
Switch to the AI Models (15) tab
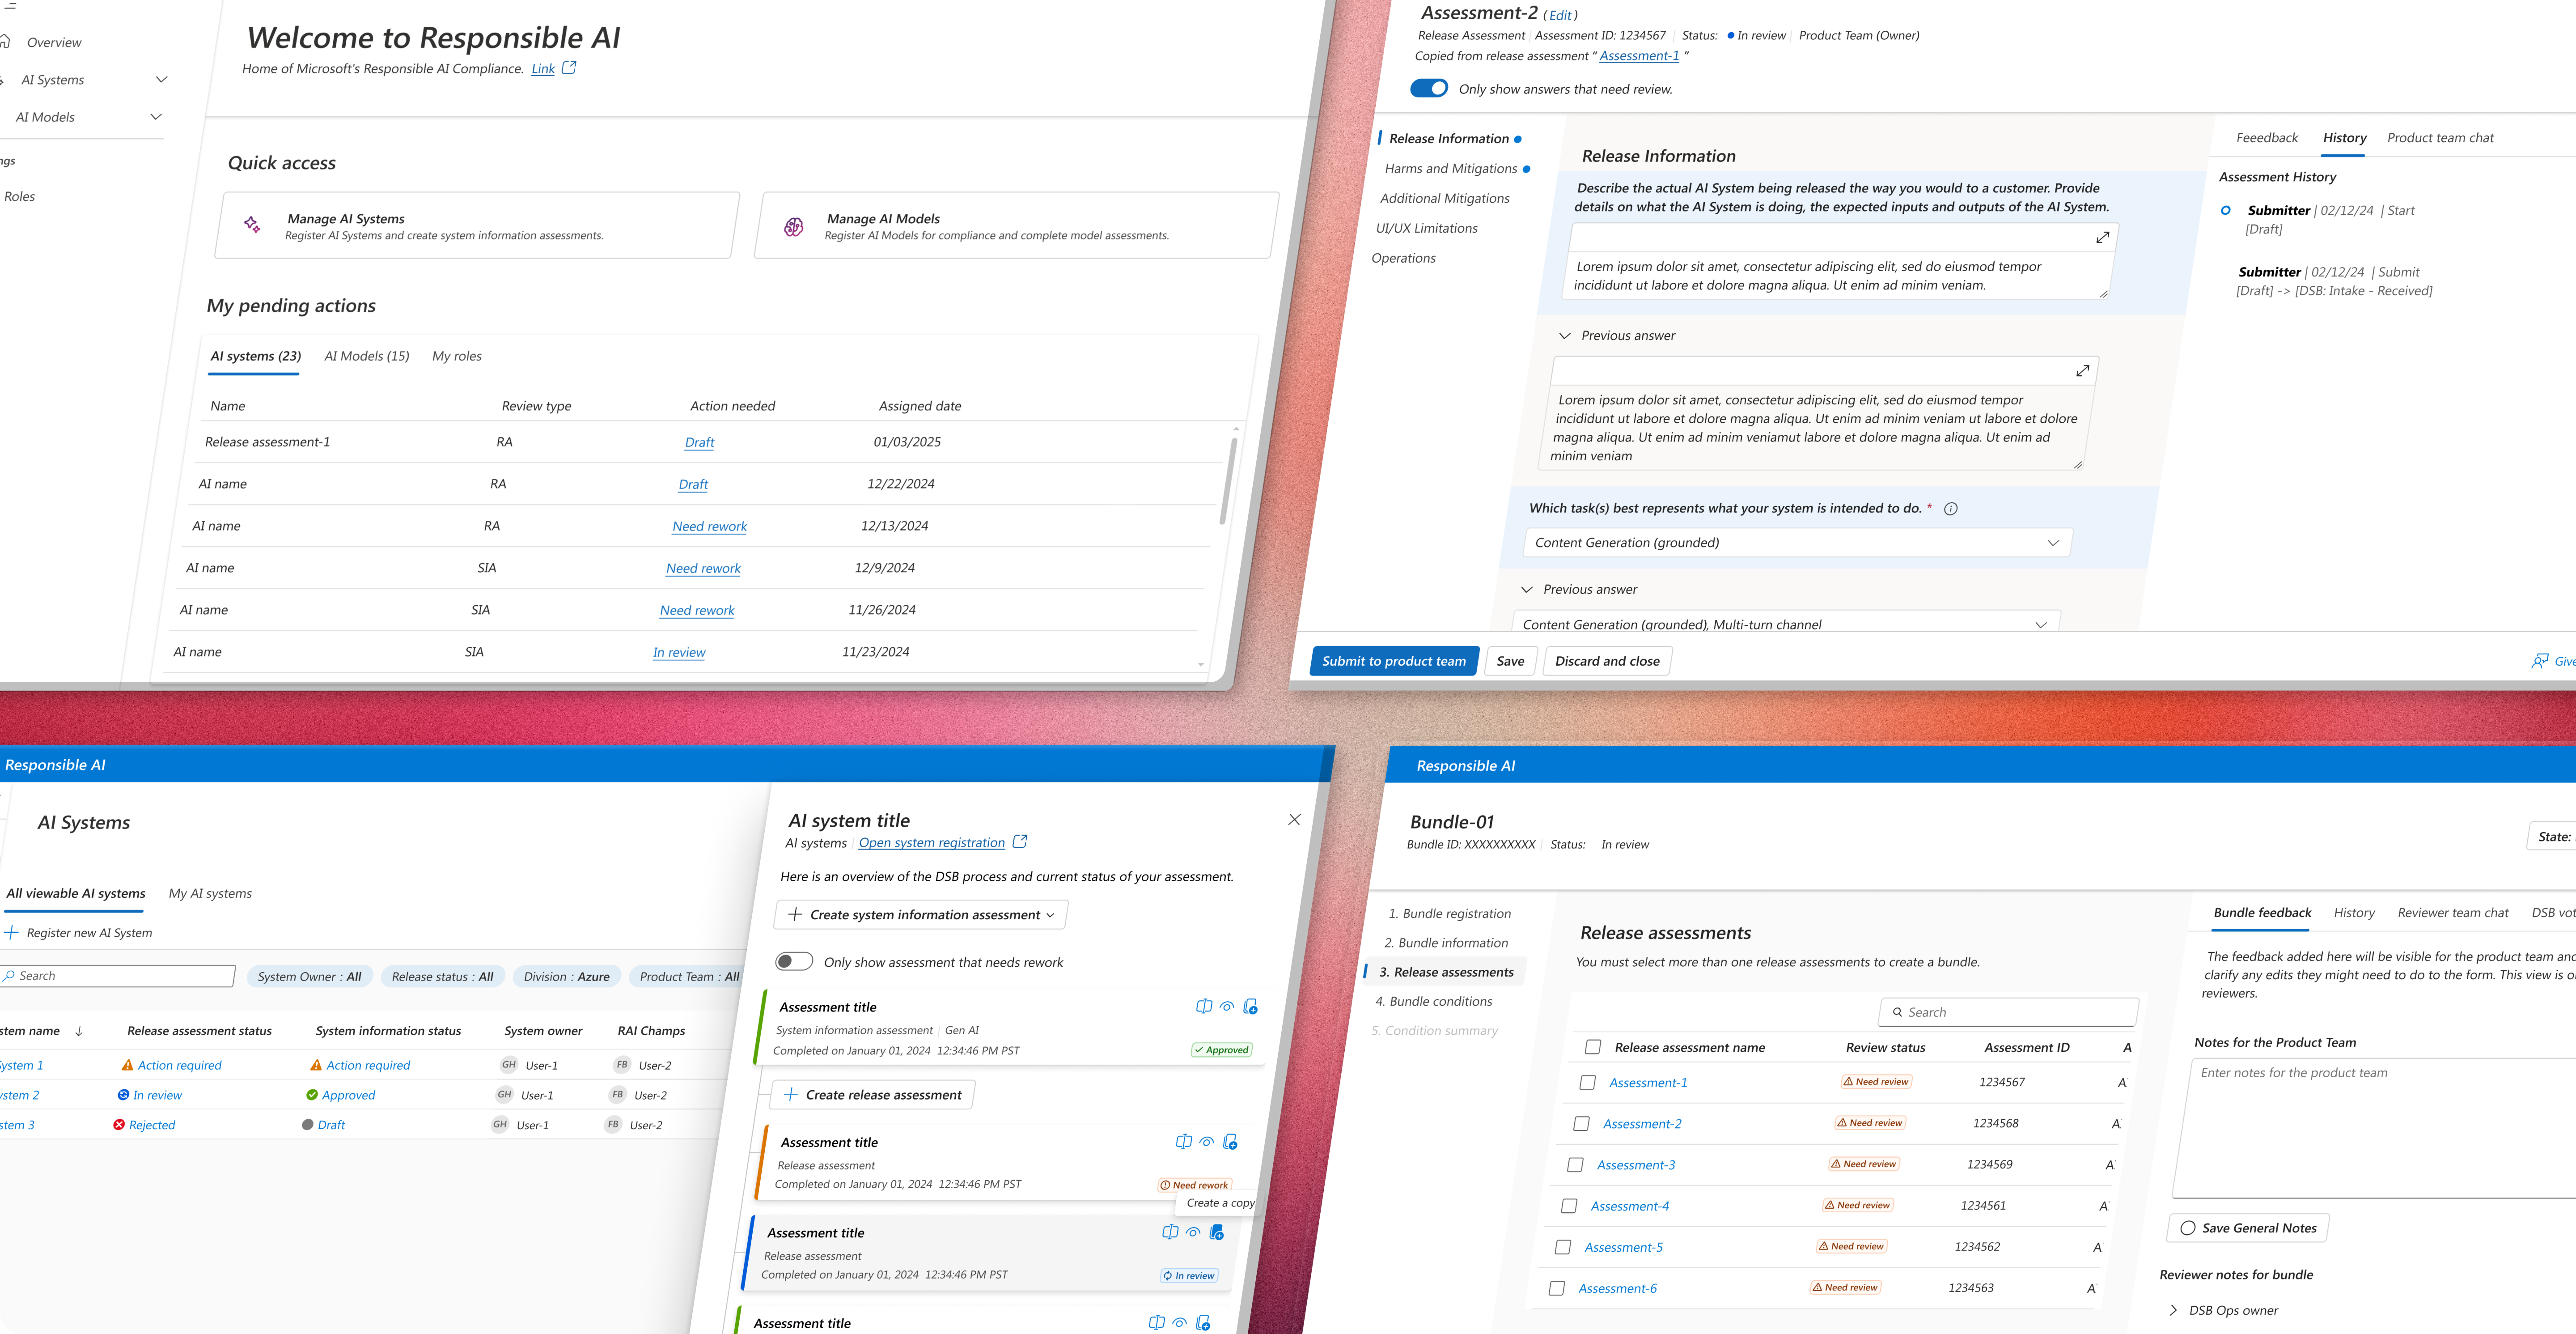pyautogui.click(x=367, y=356)
